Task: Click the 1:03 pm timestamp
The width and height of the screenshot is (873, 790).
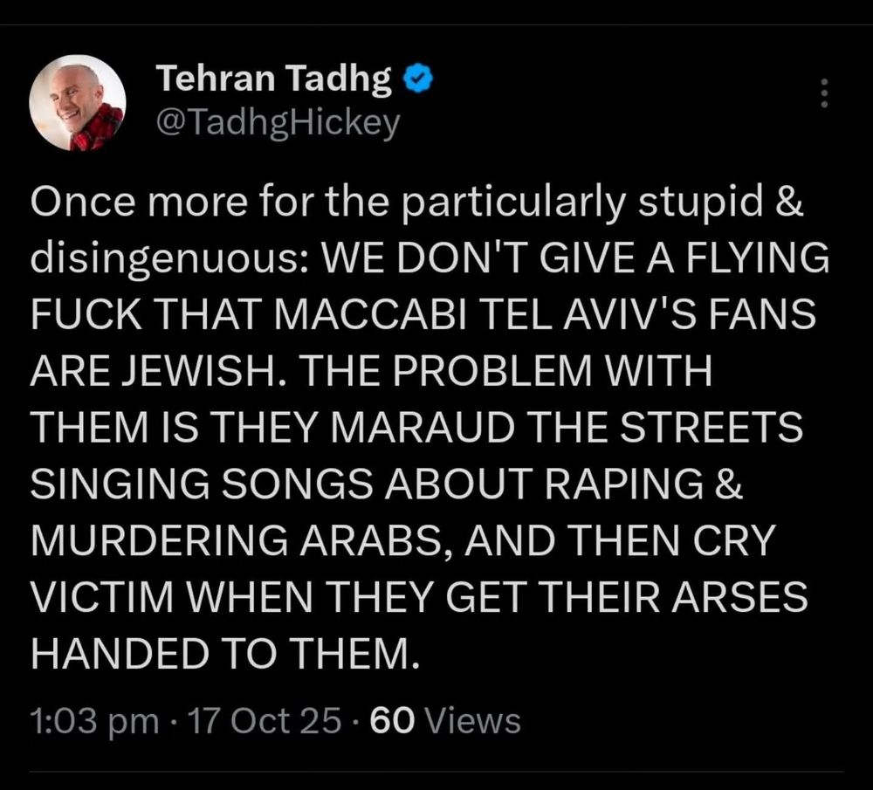Action: [94, 722]
